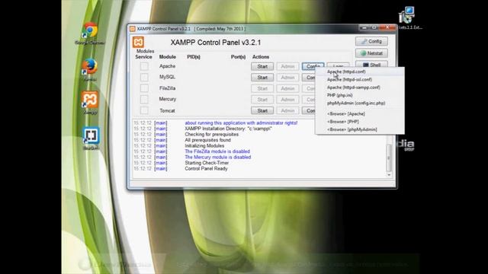The width and height of the screenshot is (488, 274).
Task: Select Apache (httpd-ssl.conf) menu item
Action: [360, 79]
